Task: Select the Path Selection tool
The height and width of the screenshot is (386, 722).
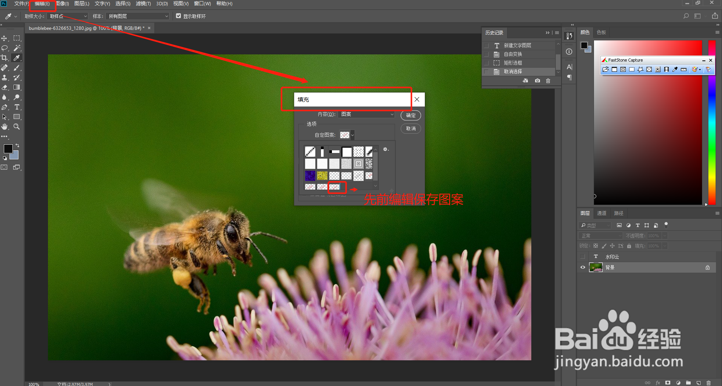Action: [5, 117]
